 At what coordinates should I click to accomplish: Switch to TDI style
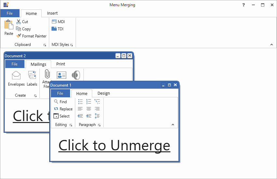[57, 29]
